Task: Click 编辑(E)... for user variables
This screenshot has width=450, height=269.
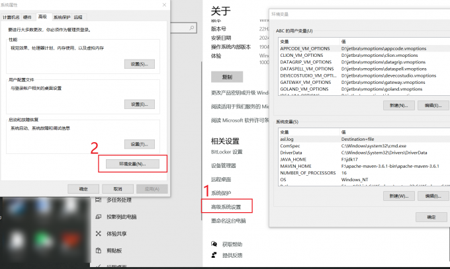Action: tap(433, 105)
